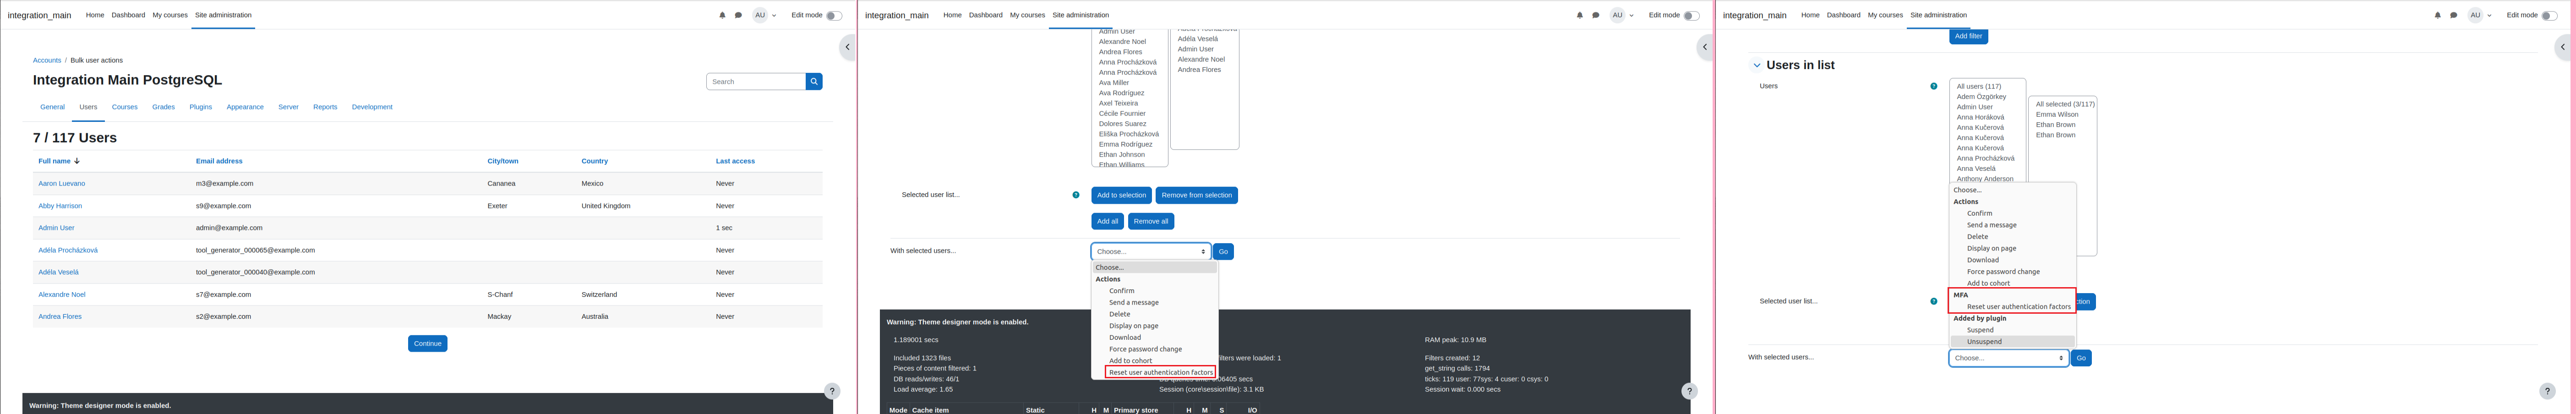This screenshot has width=2576, height=414.
Task: Click help icon beside right Selected user list
Action: [1933, 301]
